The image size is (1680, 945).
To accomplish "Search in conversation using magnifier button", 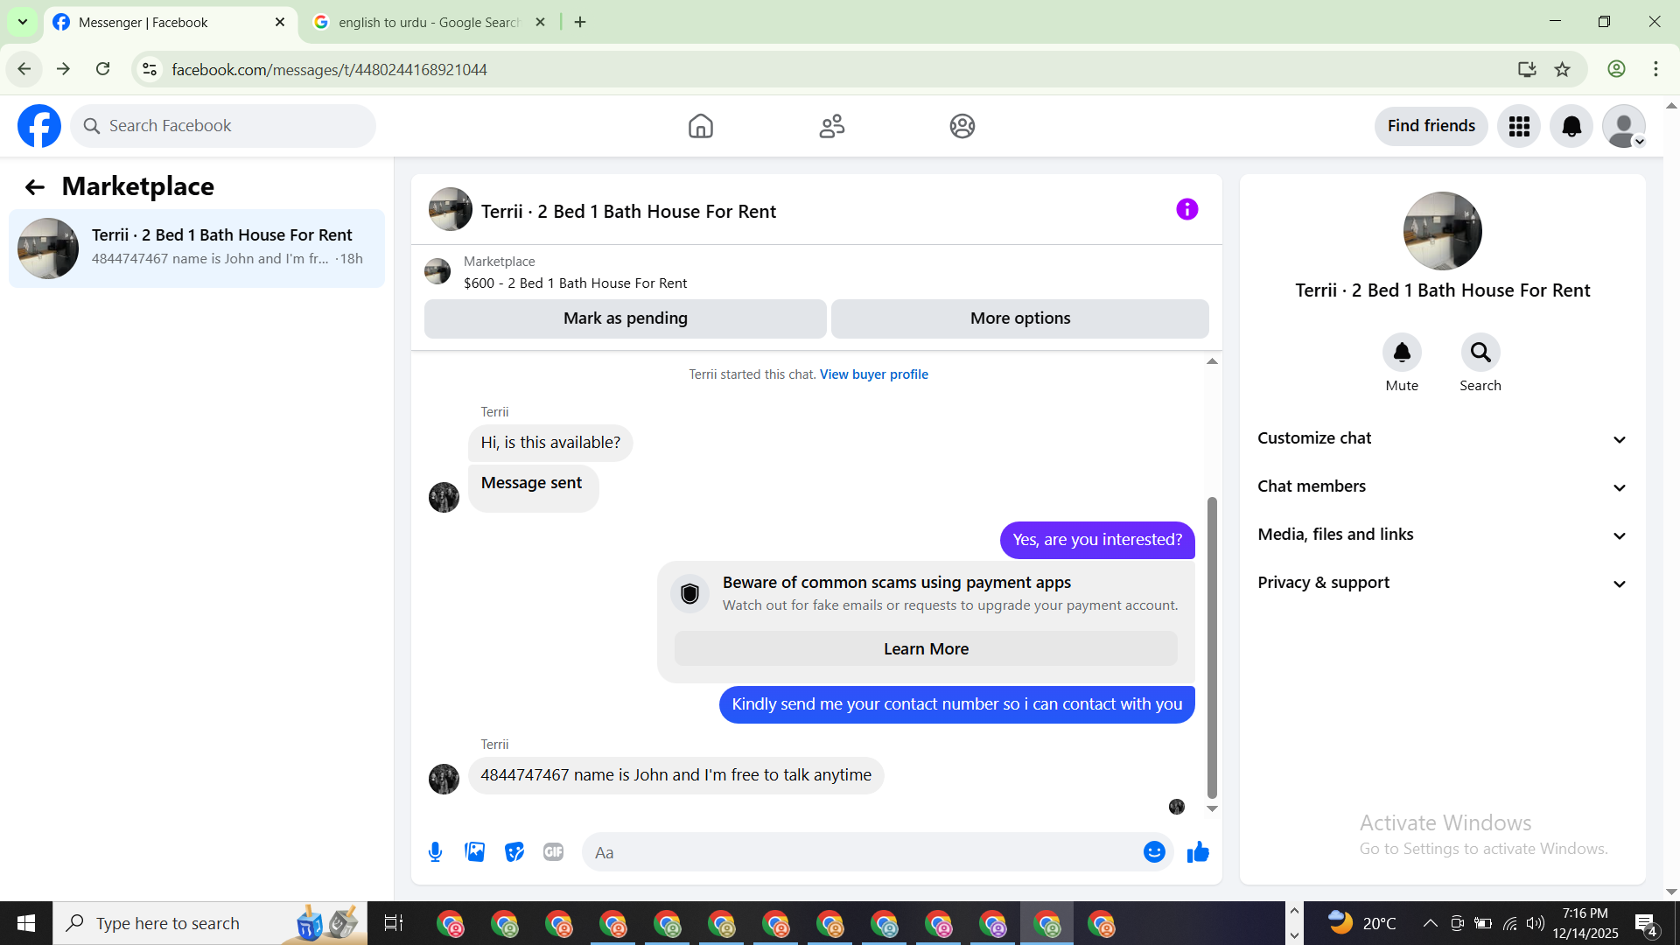I will 1480,353.
